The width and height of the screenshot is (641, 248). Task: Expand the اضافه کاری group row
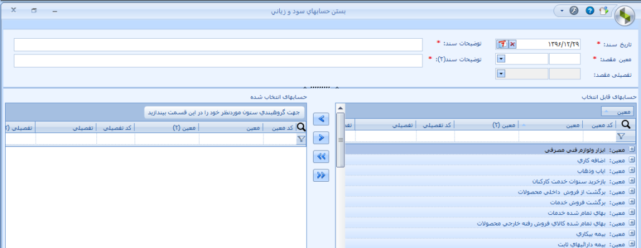coord(632,161)
